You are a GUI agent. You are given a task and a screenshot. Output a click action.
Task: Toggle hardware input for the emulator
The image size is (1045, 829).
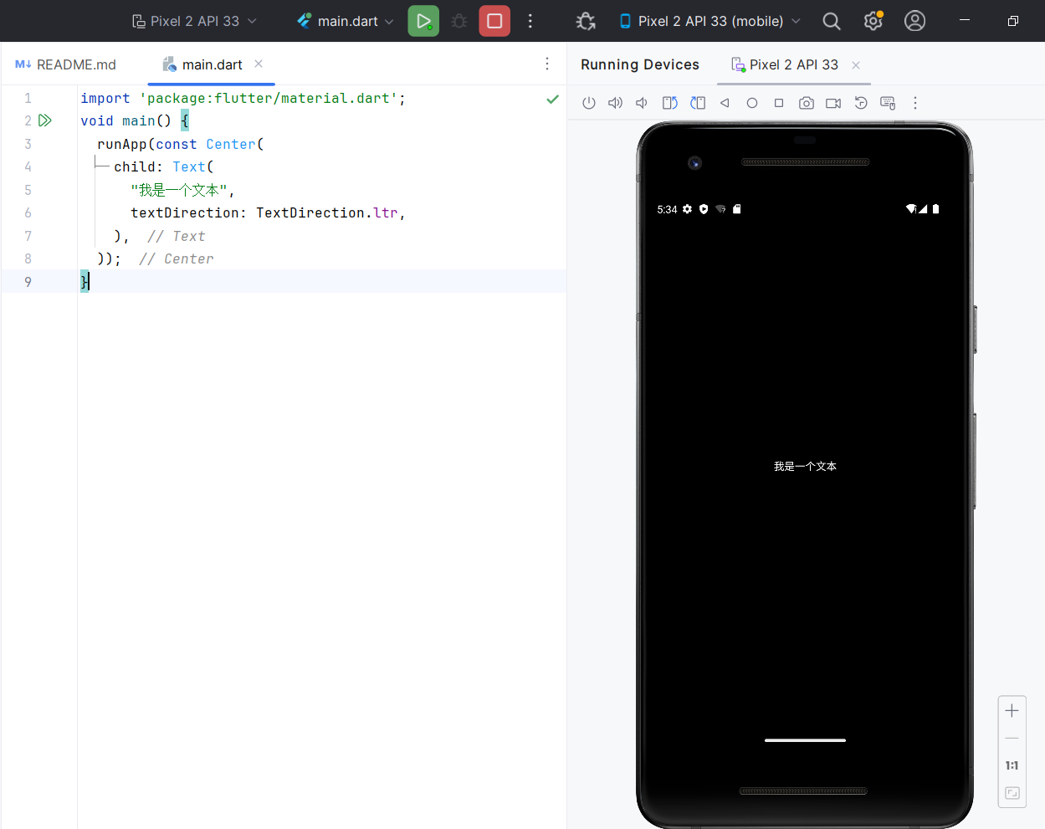pos(888,103)
